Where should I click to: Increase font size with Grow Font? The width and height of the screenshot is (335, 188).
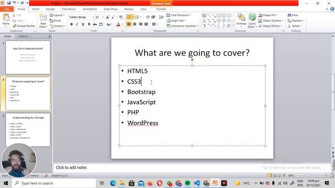(x=107, y=17)
